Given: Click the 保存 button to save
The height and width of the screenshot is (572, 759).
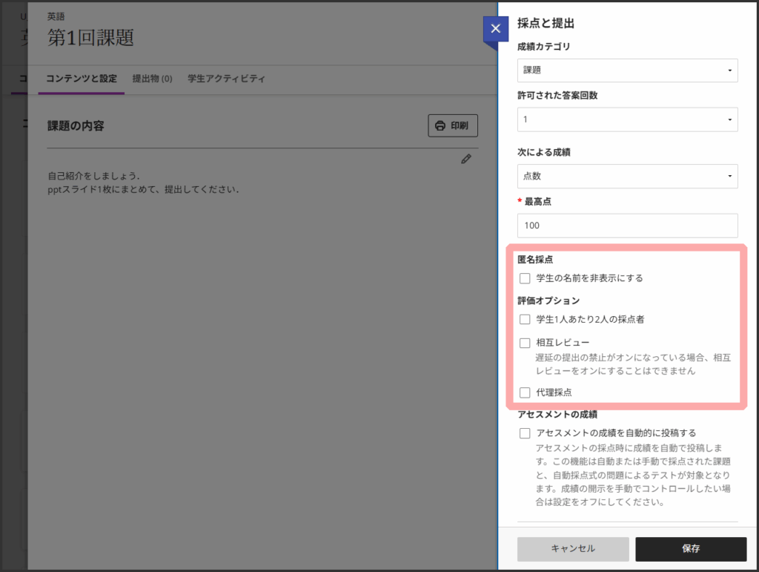Looking at the screenshot, I should coord(690,549).
